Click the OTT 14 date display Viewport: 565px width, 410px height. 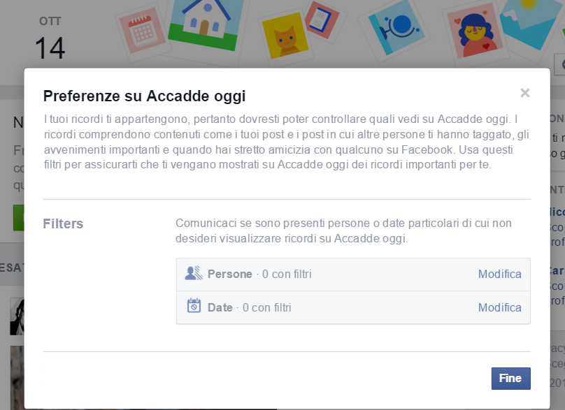point(50,38)
